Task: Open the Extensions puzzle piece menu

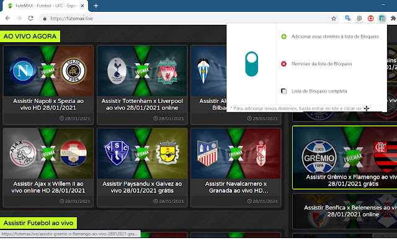Action: [x=393, y=18]
